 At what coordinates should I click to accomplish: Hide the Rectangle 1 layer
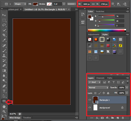pos(90,100)
